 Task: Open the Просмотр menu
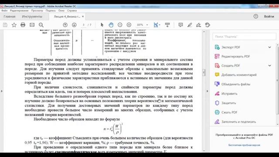tap(37, 10)
